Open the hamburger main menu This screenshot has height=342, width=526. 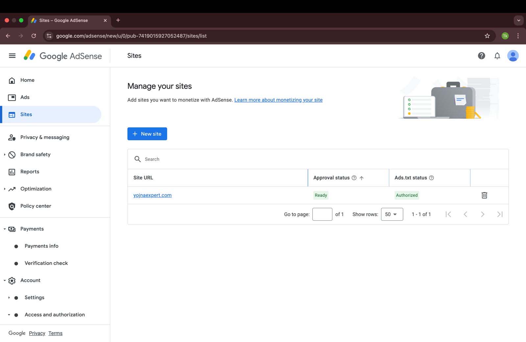tap(12, 56)
